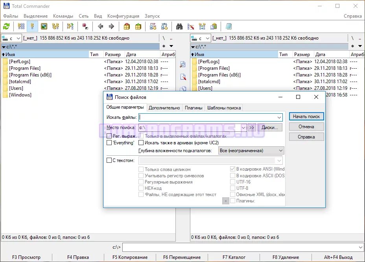Click the binoculars search icon
Image resolution: width=365 pixels, height=262 pixels.
coord(179,26)
